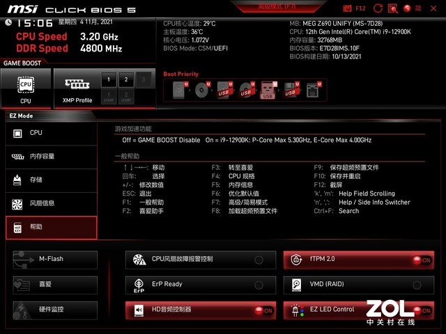The height and width of the screenshot is (334, 446).
Task: Open the 内存容量 memory section
Action: (51, 157)
